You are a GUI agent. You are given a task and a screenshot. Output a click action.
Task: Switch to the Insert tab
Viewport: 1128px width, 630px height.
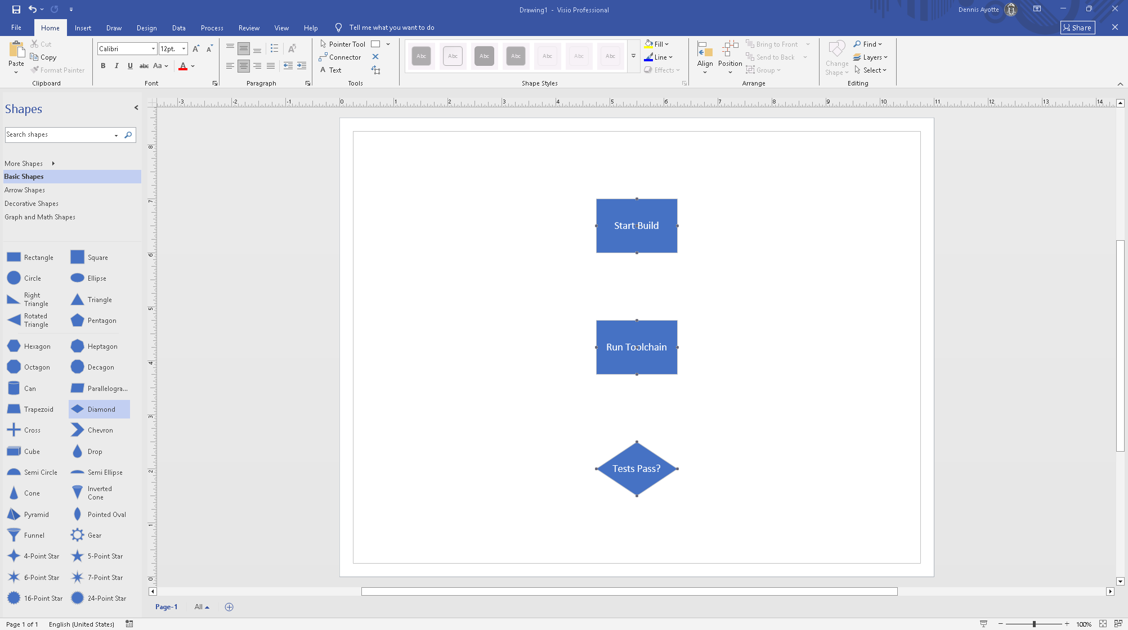click(x=83, y=28)
